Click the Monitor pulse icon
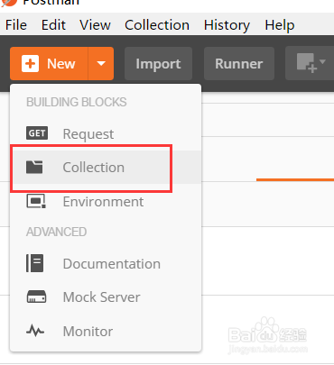Image resolution: width=334 pixels, height=365 pixels. pos(35,331)
